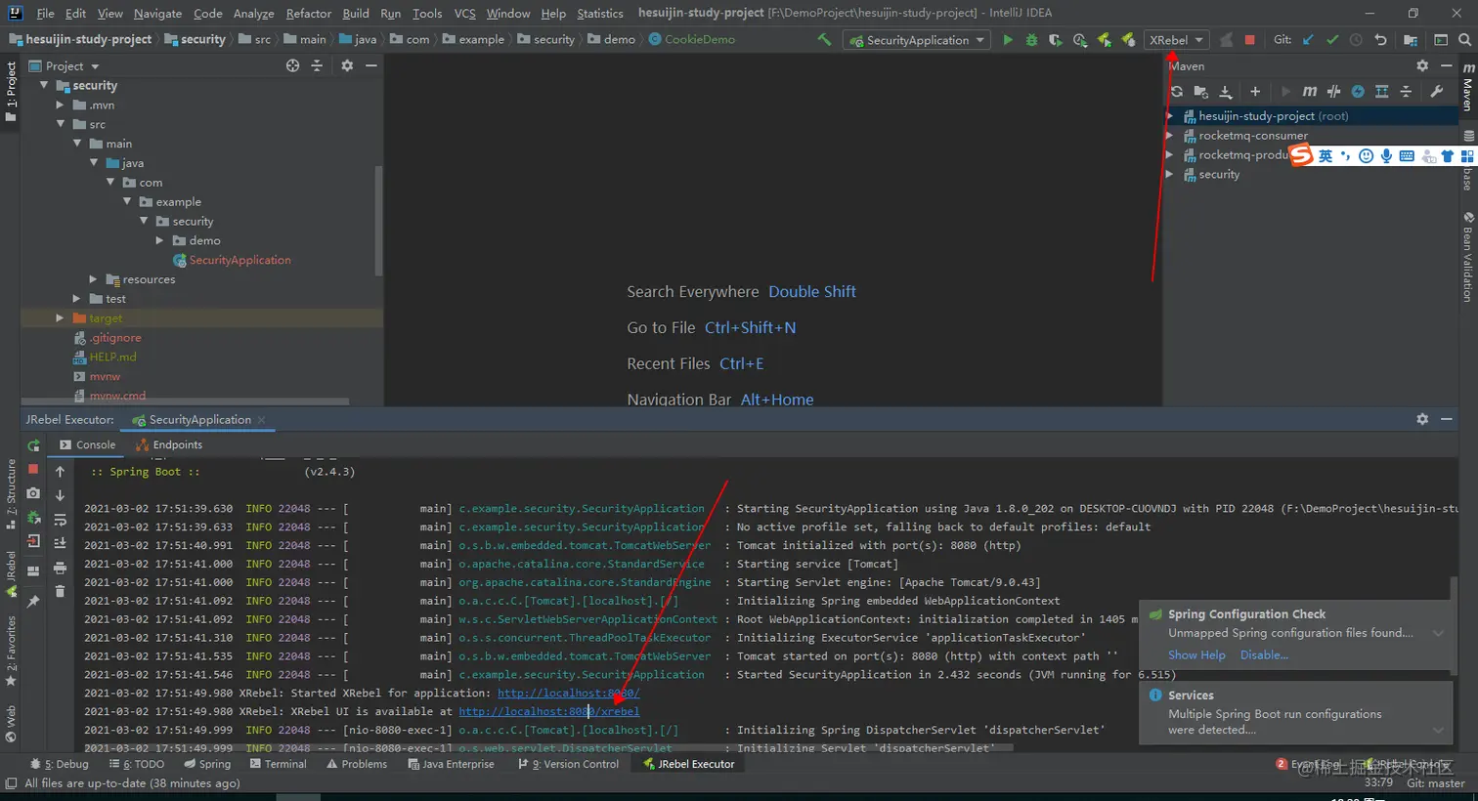The image size is (1478, 801).
Task: Click the Build Project hammer icon
Action: click(824, 40)
